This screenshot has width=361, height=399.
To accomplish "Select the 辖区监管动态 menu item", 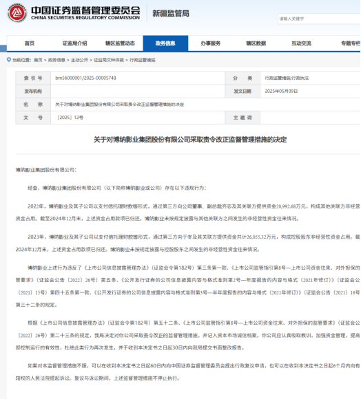I will coord(120,43).
